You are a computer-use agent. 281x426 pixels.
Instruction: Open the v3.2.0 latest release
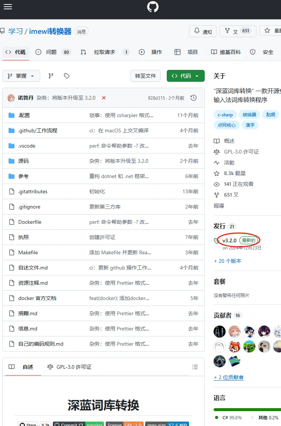click(229, 241)
